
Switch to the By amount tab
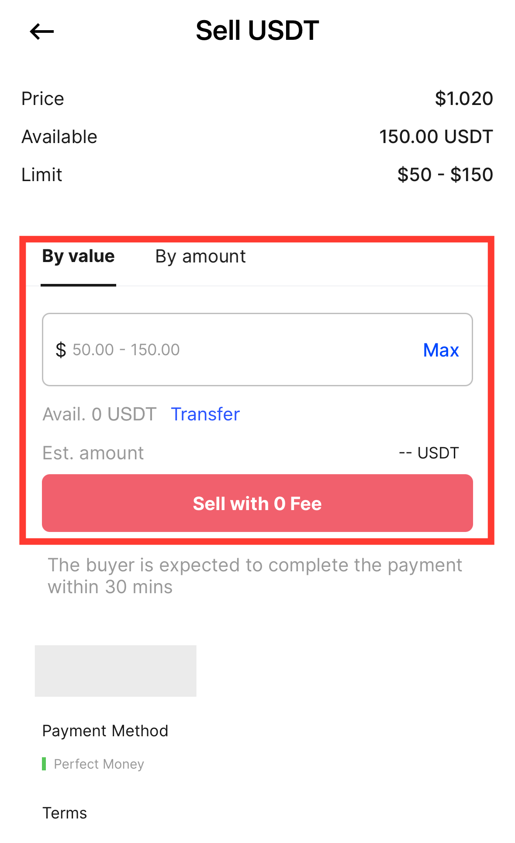(x=200, y=256)
